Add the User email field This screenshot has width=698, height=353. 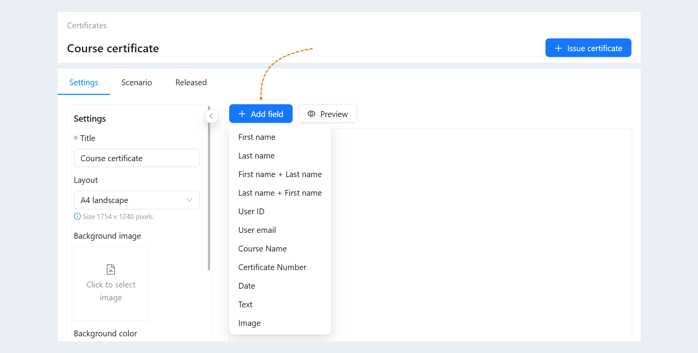[x=280, y=230]
